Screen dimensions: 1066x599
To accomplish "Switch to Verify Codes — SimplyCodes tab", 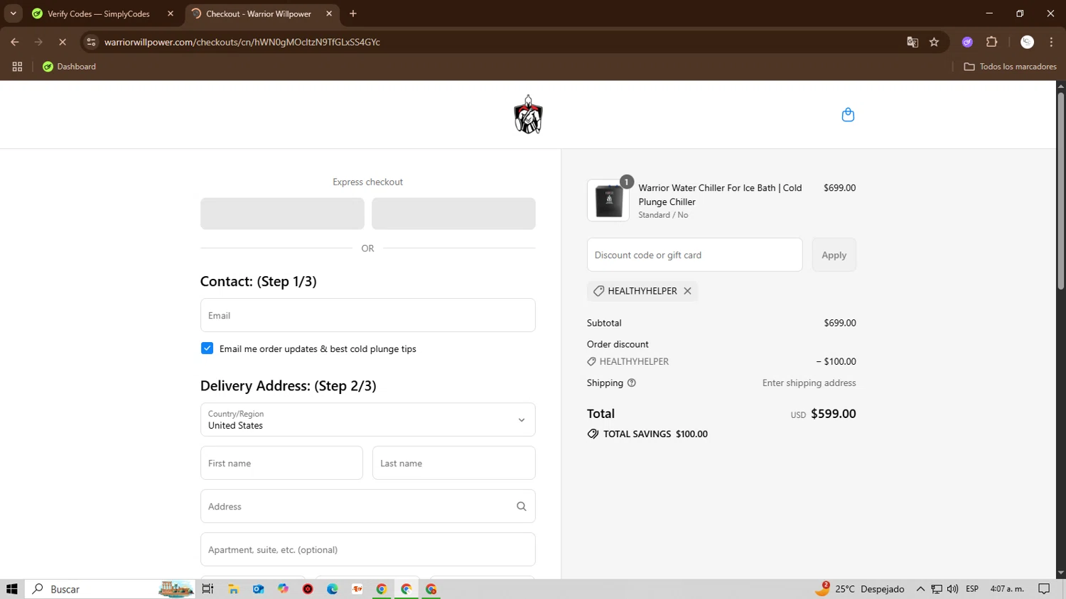I will point(103,13).
